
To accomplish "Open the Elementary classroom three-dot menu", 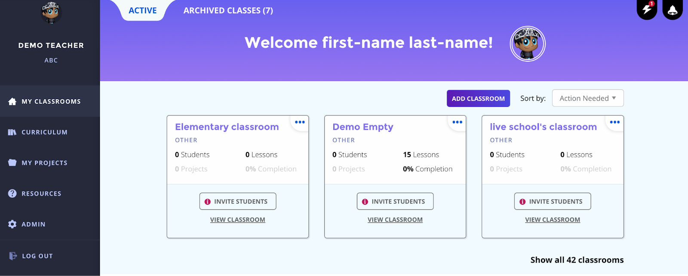I will pos(300,122).
